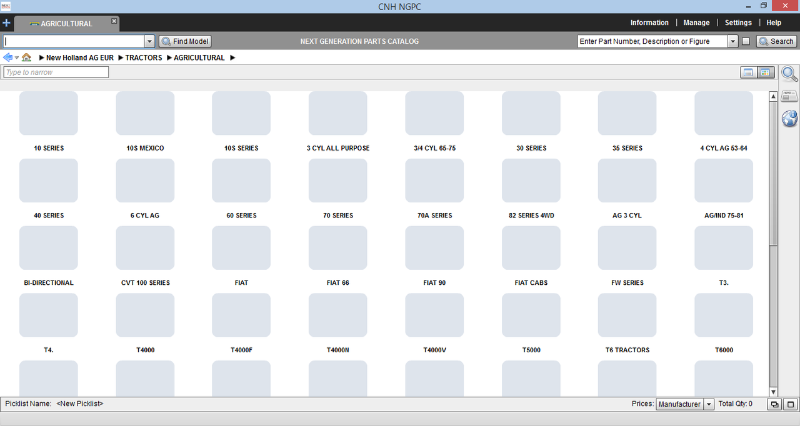Screen dimensions: 800x426
Task: Switch to list view icon
Action: pyautogui.click(x=748, y=72)
